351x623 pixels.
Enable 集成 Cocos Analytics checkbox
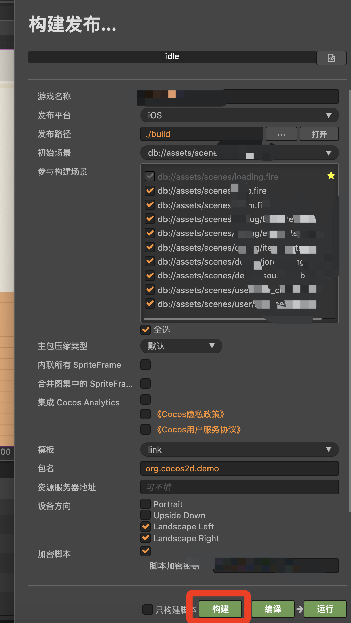pyautogui.click(x=146, y=399)
